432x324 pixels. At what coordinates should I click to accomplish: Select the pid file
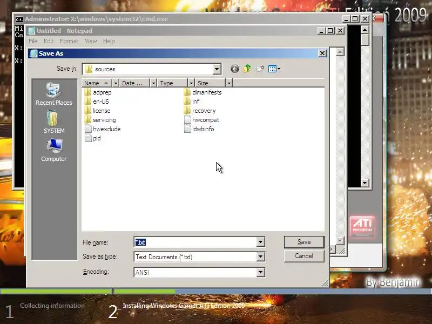pyautogui.click(x=92, y=138)
